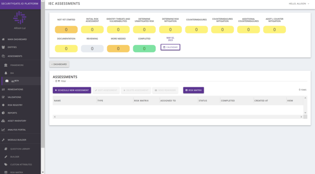Open Risk Registry via its sidebar icon

(3, 105)
